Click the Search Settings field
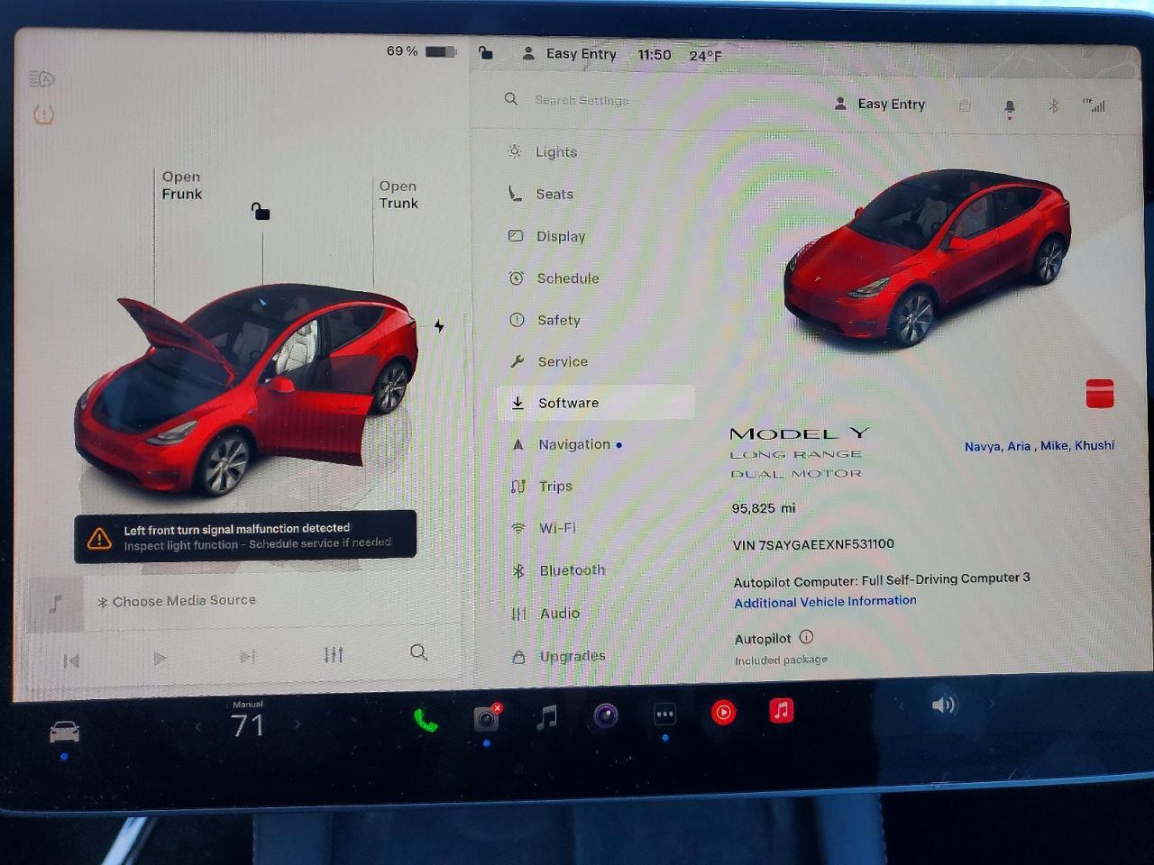Image resolution: width=1154 pixels, height=865 pixels. 582,100
